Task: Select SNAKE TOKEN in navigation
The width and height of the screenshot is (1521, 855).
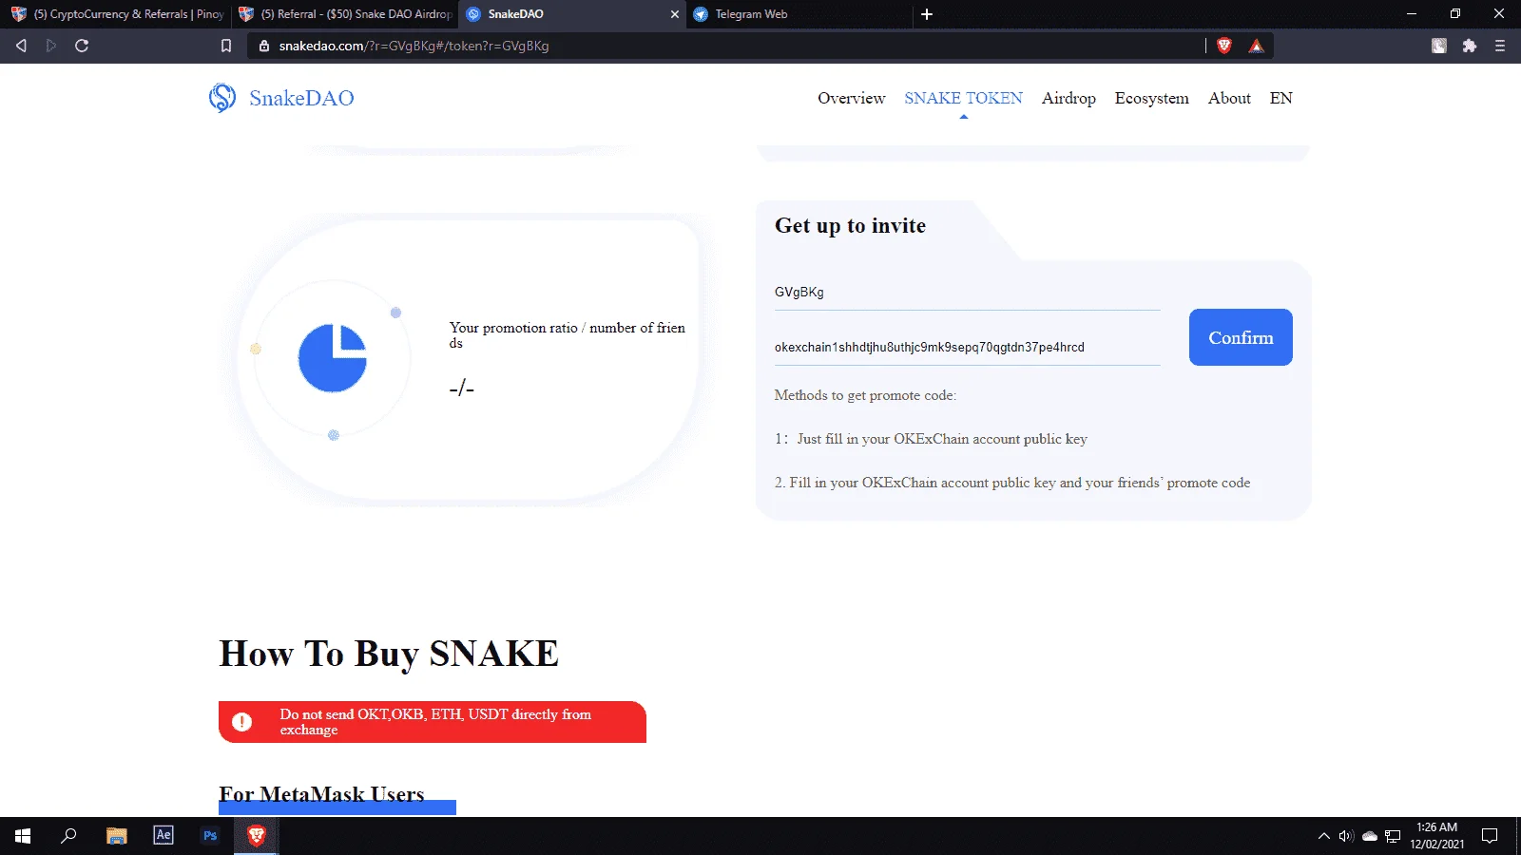Action: (963, 98)
